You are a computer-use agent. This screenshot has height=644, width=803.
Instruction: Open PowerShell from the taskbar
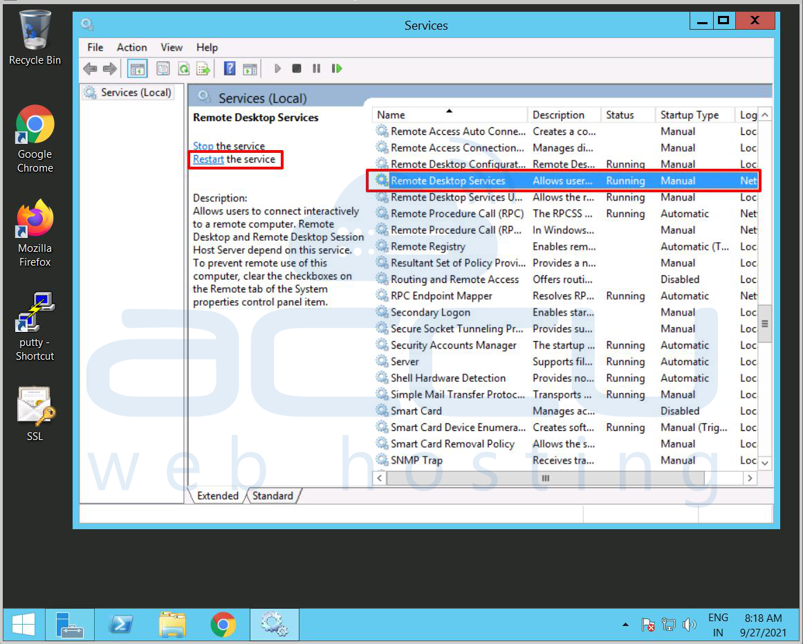pos(121,625)
